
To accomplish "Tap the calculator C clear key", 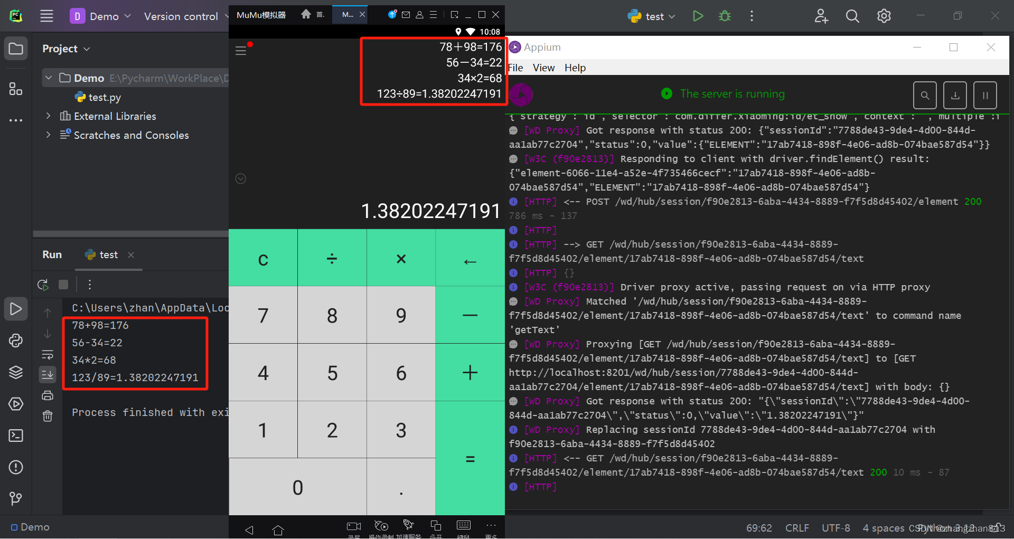I will [263, 258].
